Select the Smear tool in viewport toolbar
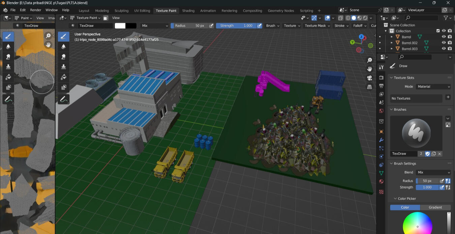This screenshot has width=455, height=234. (64, 57)
